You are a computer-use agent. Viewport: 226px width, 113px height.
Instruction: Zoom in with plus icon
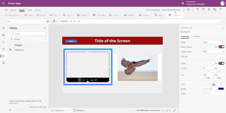pos(163,110)
